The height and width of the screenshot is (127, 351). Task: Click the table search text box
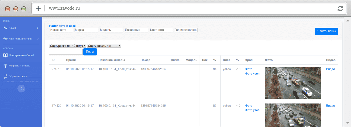[x=66, y=52]
